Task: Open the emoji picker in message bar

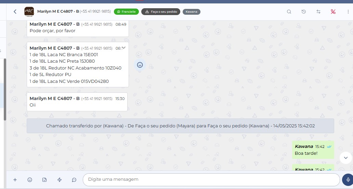Action: 30,180
